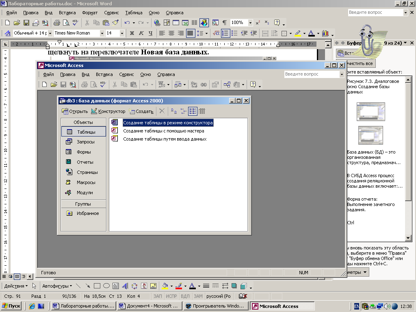Expand Access 'Введите вопрос' help dropdown
416x312 pixels.
coord(342,75)
